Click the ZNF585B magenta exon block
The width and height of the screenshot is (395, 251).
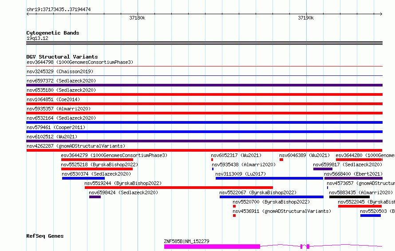(x=212, y=247)
